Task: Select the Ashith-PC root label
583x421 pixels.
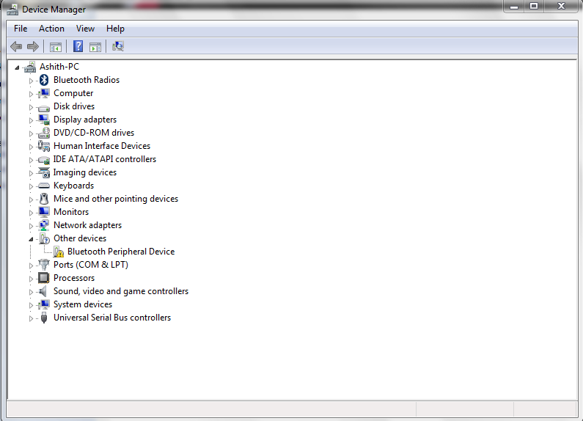Action: (x=59, y=67)
